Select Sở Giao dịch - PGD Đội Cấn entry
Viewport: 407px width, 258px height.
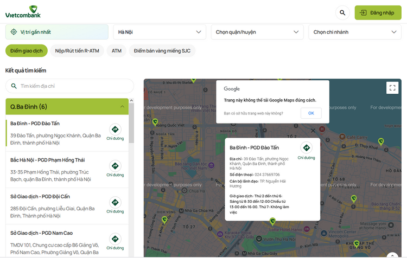tap(67, 206)
